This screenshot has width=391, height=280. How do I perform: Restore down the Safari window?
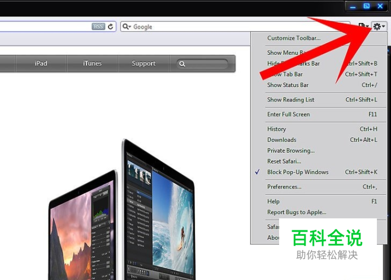click(x=367, y=6)
